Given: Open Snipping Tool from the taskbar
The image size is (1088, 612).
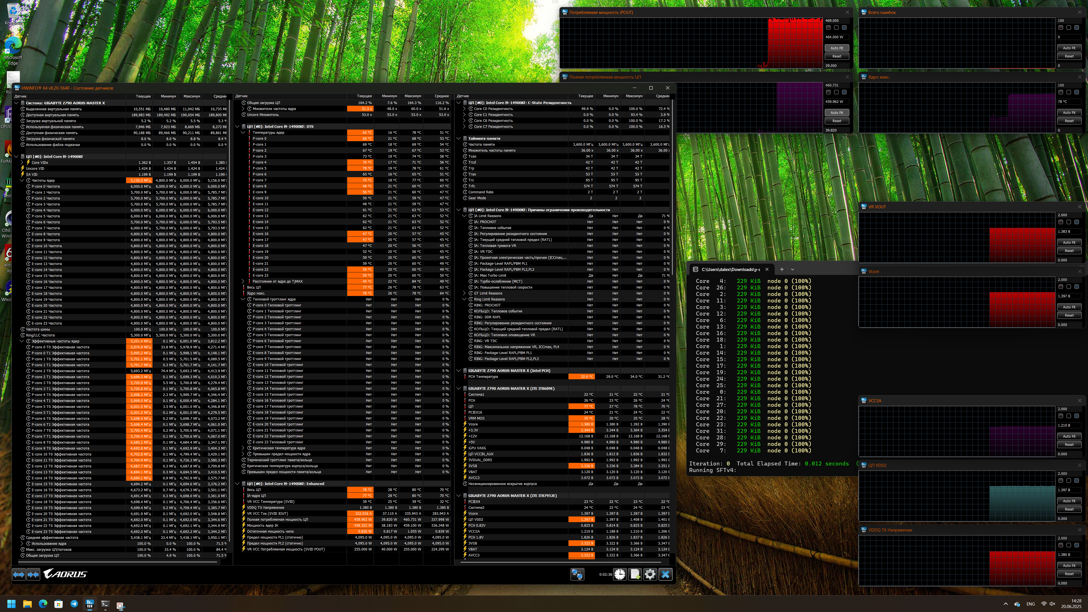Looking at the screenshot, I should 120,604.
